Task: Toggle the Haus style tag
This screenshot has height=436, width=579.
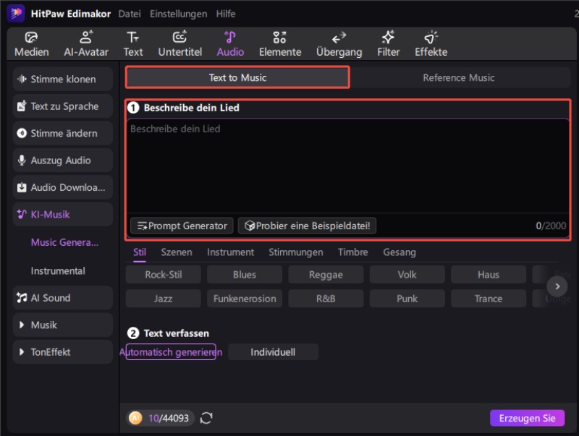Action: [488, 275]
